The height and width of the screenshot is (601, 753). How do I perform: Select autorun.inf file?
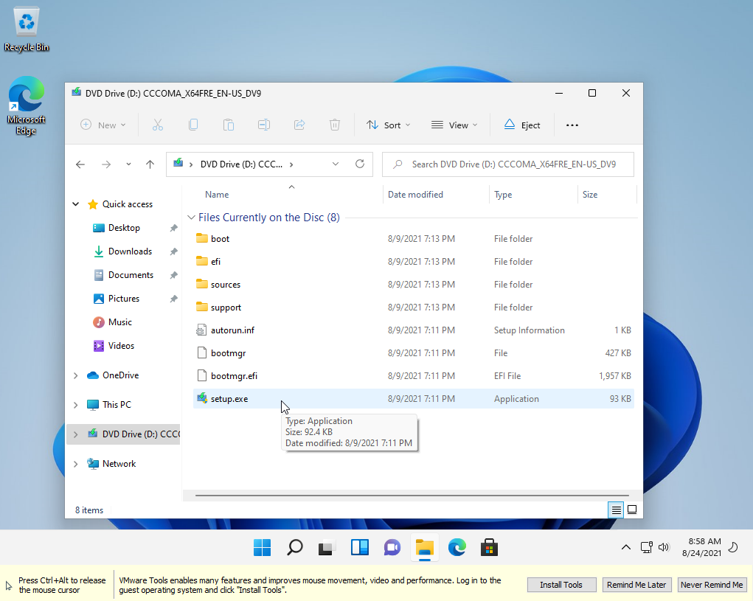[x=414, y=330]
